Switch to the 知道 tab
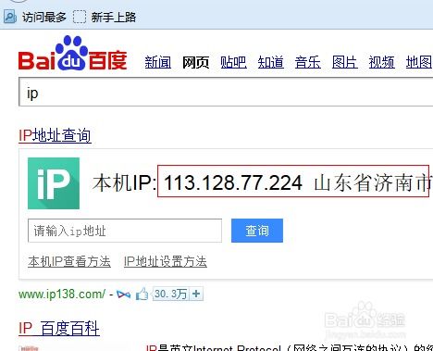The image size is (433, 351). click(271, 62)
